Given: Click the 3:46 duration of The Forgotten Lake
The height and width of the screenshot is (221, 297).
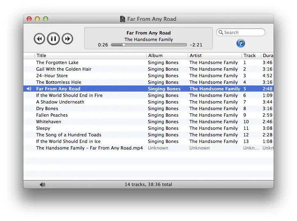Looking at the screenshot, I should tap(267, 62).
